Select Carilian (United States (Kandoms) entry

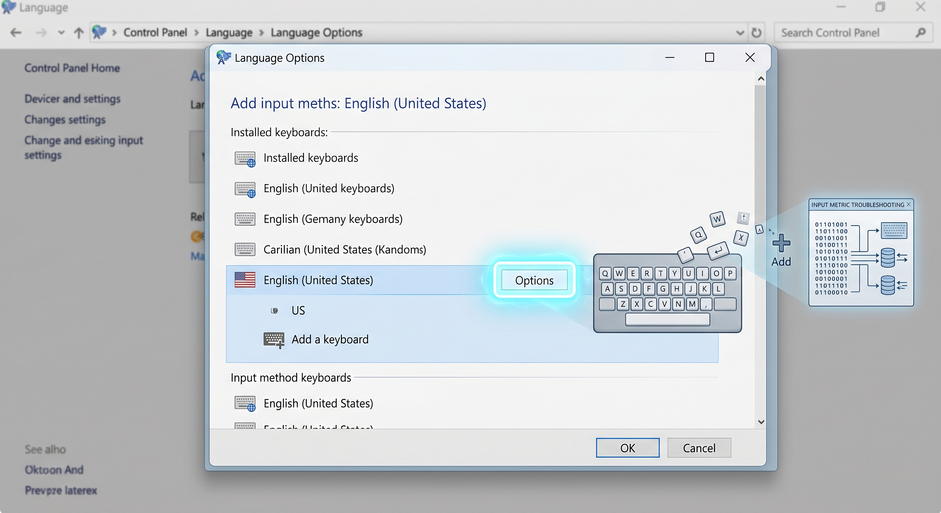click(345, 249)
